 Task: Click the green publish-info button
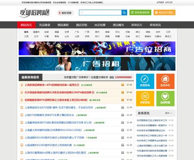141,13
